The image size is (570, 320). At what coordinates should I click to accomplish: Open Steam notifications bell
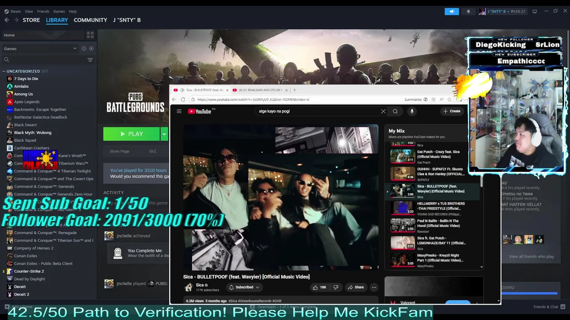click(x=468, y=12)
